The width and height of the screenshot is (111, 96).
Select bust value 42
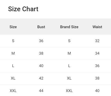pyautogui.click(x=41, y=78)
